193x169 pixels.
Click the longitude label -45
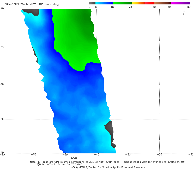click(x=96, y=154)
